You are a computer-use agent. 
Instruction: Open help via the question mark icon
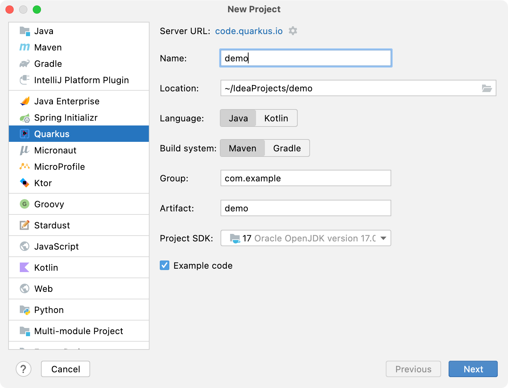24,369
